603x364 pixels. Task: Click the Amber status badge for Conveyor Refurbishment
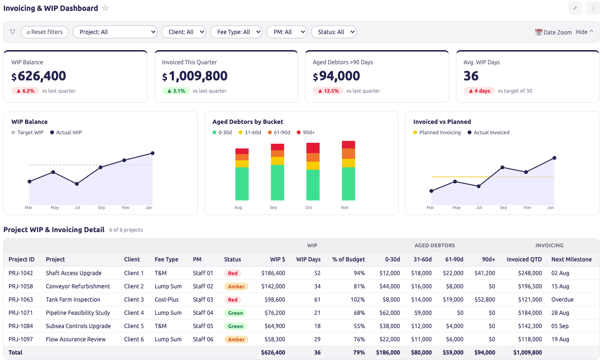pos(236,286)
